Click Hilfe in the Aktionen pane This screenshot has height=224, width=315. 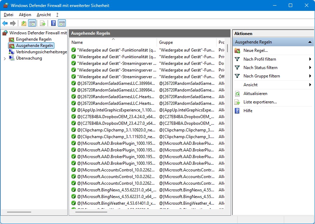pyautogui.click(x=248, y=111)
